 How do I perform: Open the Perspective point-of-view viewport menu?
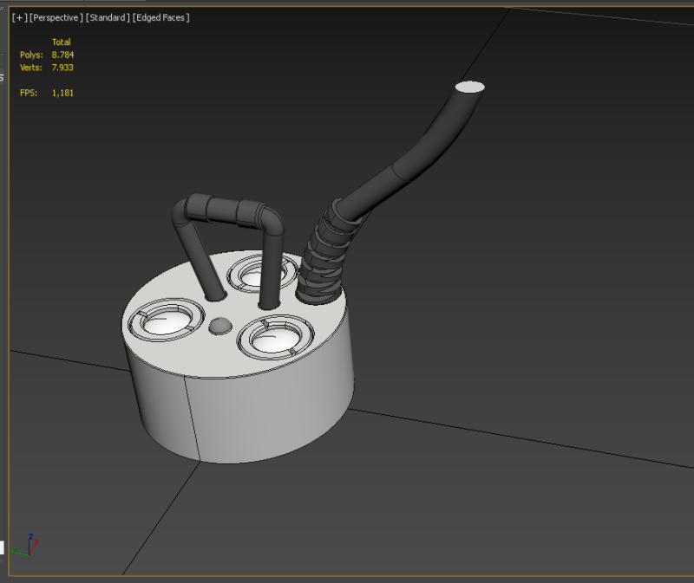(56, 17)
